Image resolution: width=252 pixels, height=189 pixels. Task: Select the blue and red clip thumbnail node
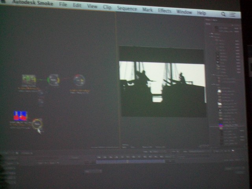[20, 115]
